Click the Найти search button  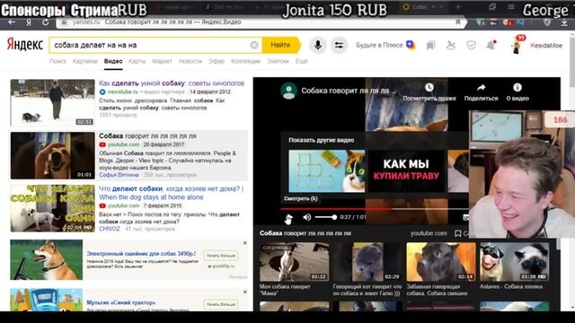click(281, 45)
